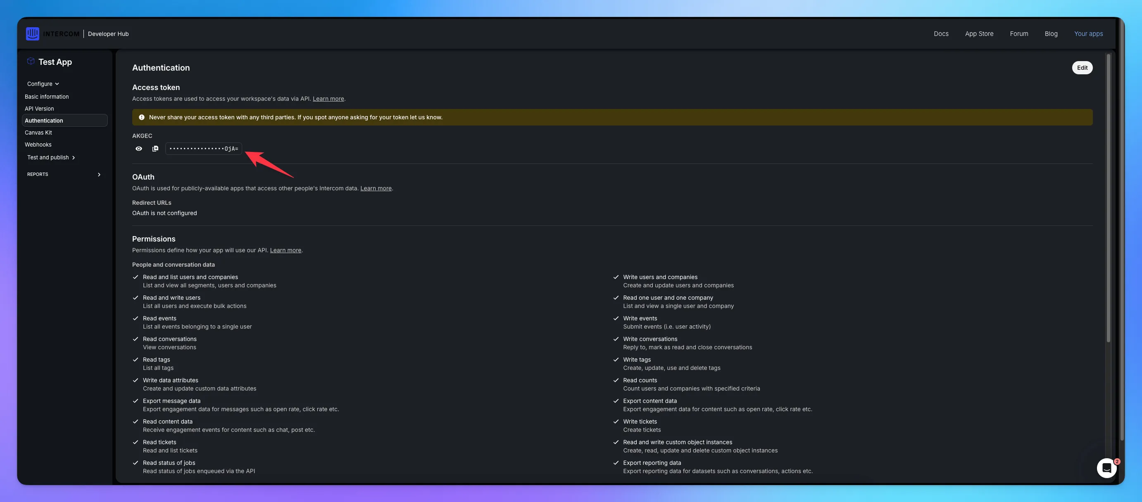Collapse the Configure section
This screenshot has height=502, width=1142.
coord(43,84)
